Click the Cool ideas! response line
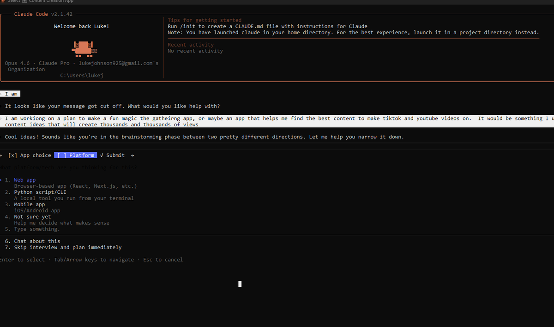554x327 pixels. [204, 137]
